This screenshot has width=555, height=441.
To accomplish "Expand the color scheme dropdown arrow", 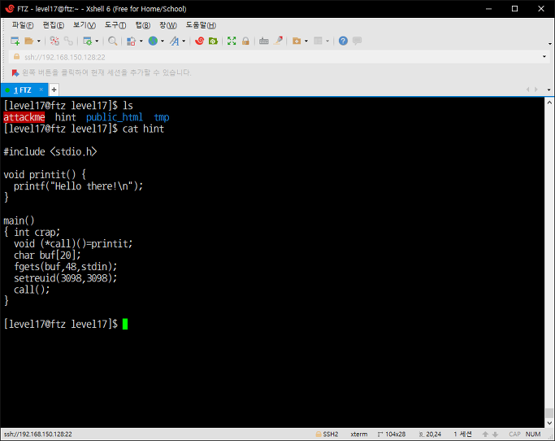I will (141, 41).
